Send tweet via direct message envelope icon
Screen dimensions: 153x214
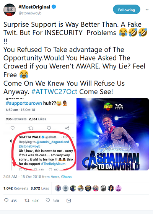69,200
